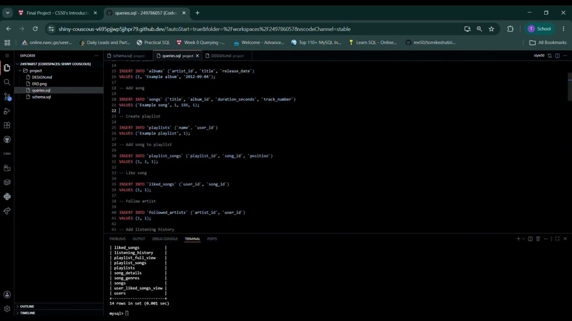The width and height of the screenshot is (572, 321).
Task: Split the editor to the right
Action: [x=557, y=56]
